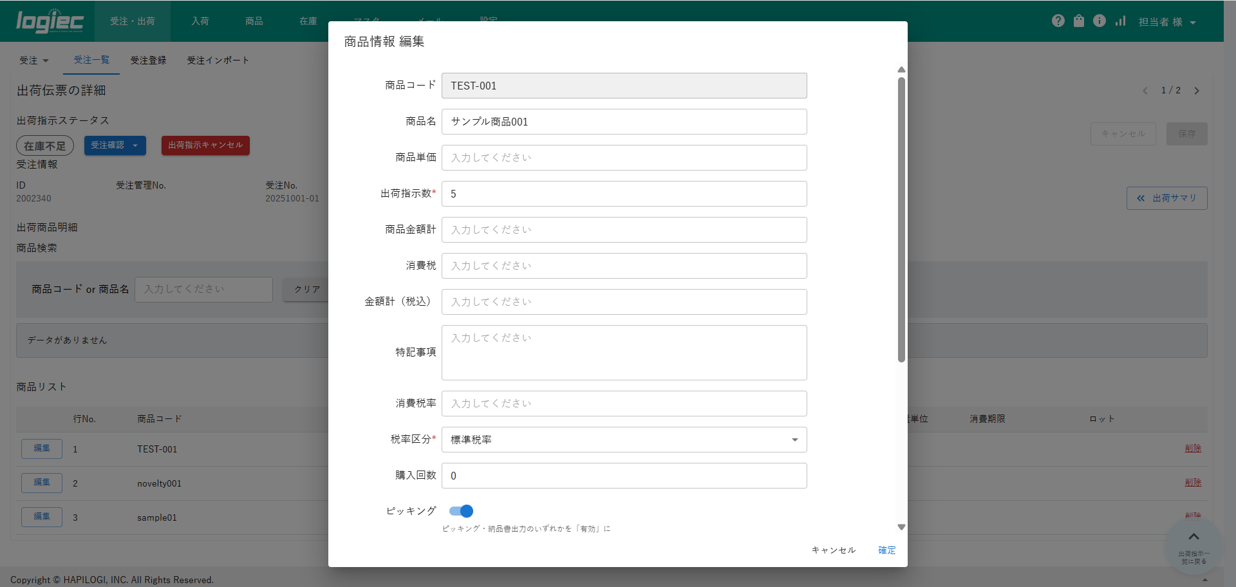This screenshot has height=587, width=1236.
Task: Click the information icon in header
Action: pos(1100,21)
